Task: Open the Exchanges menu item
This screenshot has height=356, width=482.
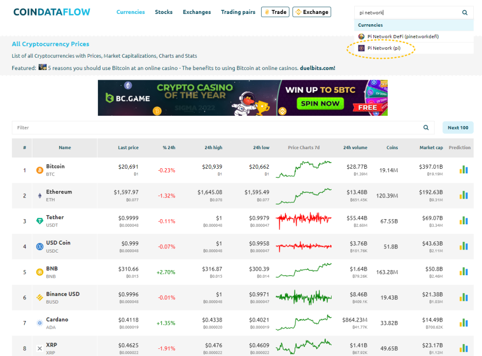Action: point(197,12)
